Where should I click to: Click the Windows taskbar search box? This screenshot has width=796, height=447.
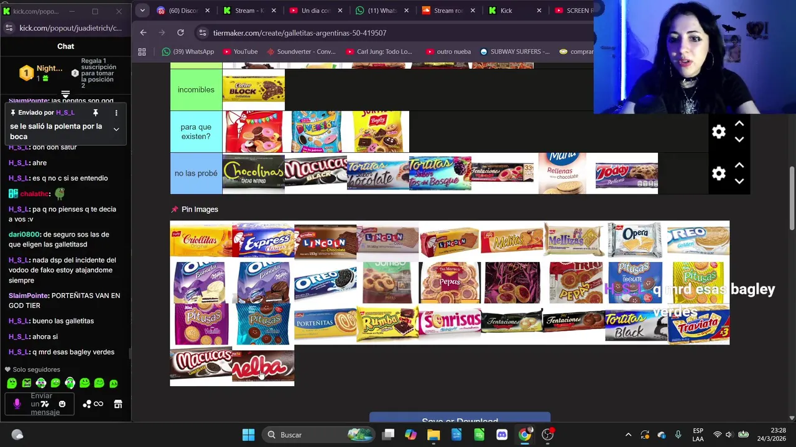pos(317,435)
